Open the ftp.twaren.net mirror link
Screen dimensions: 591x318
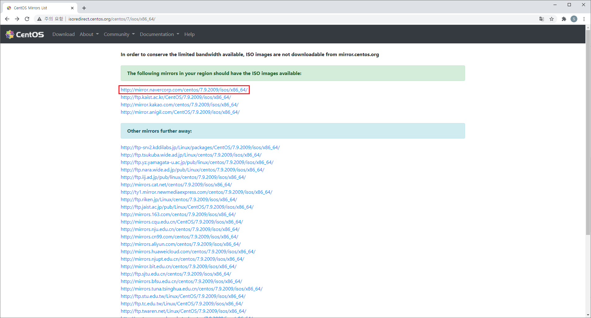(x=184, y=311)
